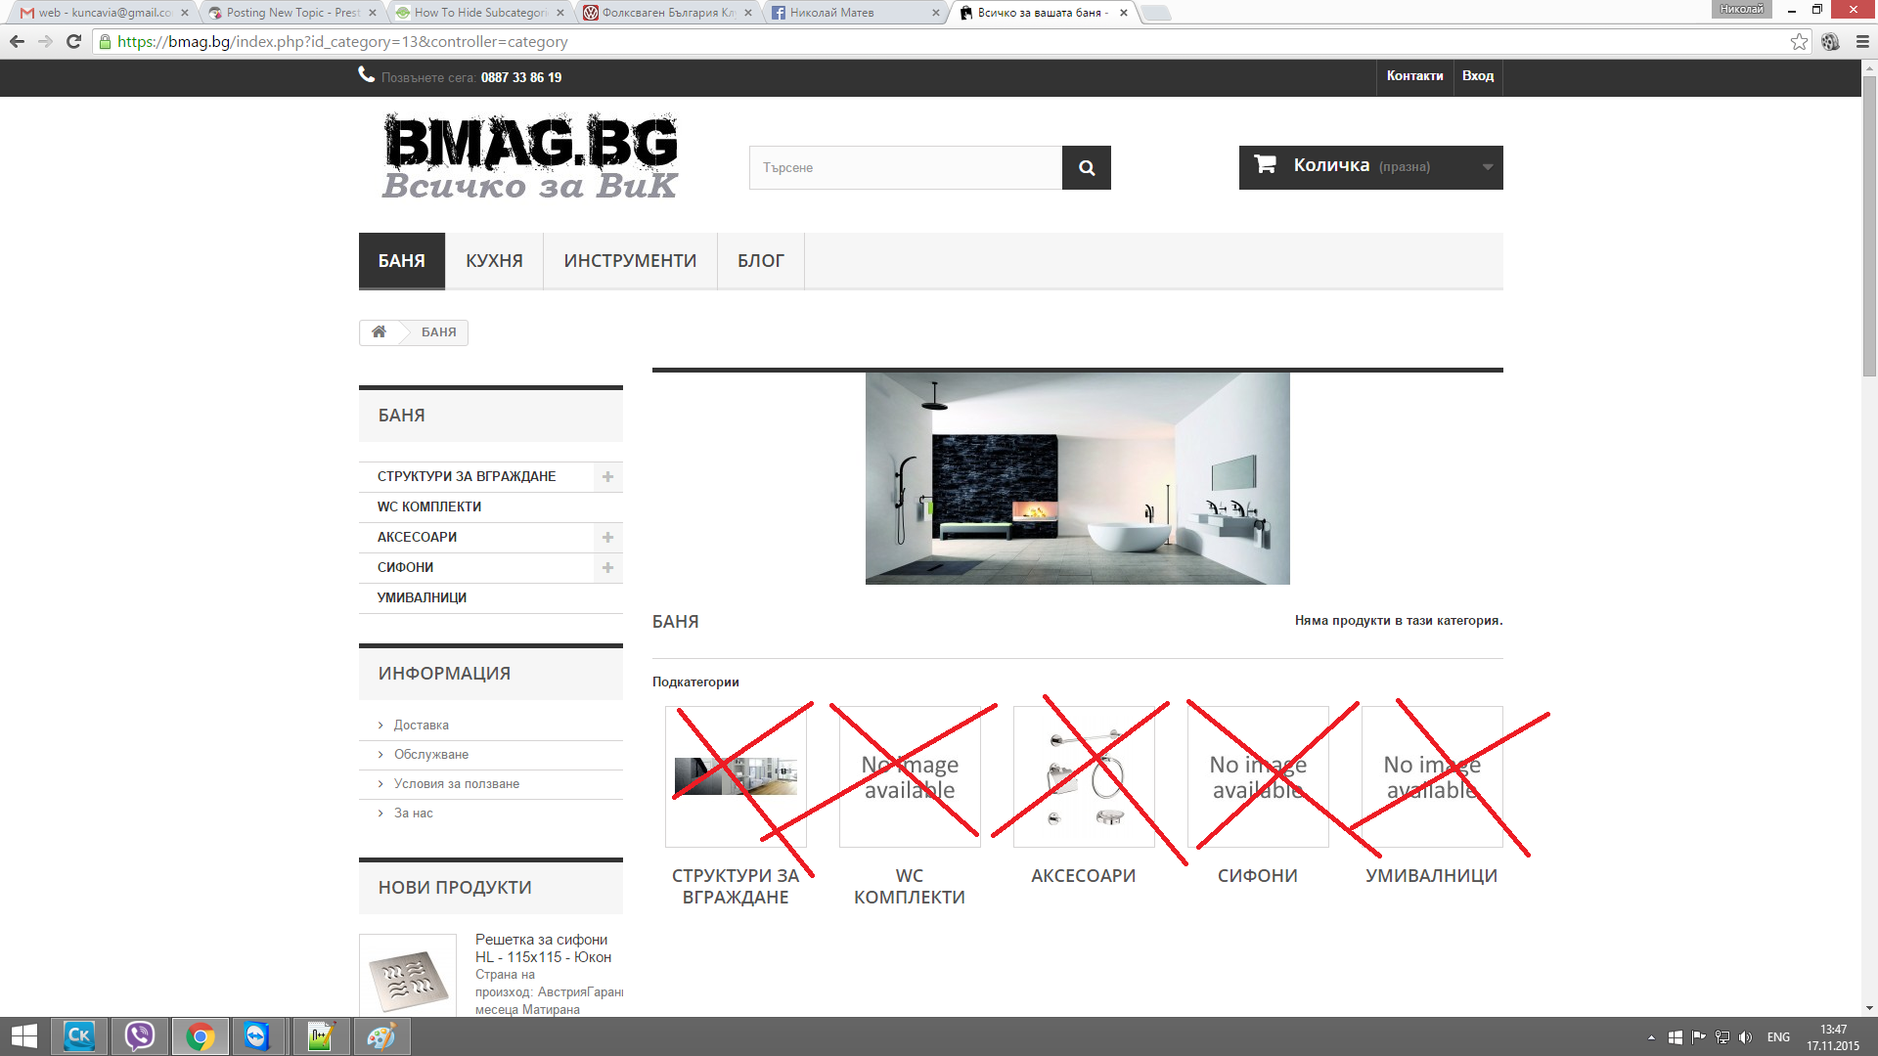Expand СТРУКТУРИ ЗА ВГРАЖДАНЕ with the plus
1878x1056 pixels.
coord(607,477)
